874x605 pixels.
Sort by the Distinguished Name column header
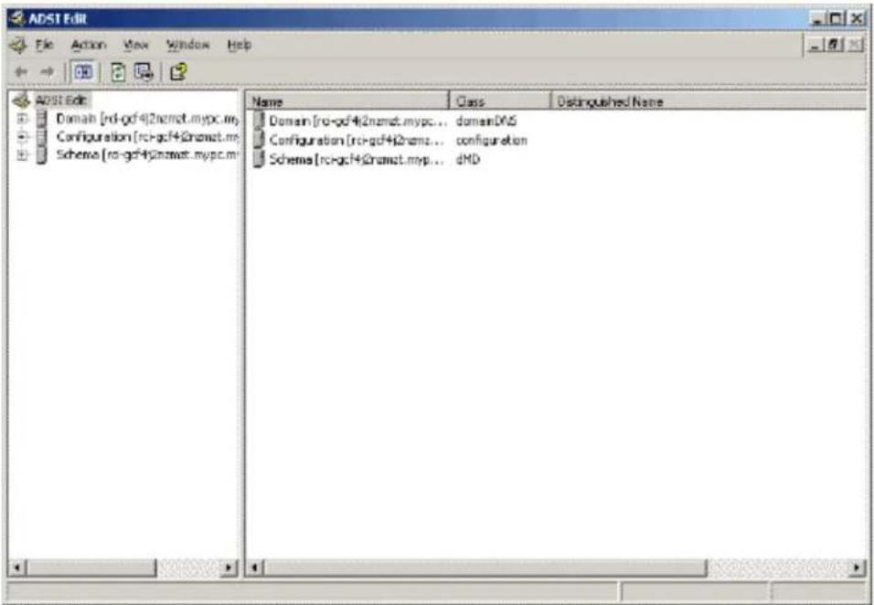pos(709,101)
